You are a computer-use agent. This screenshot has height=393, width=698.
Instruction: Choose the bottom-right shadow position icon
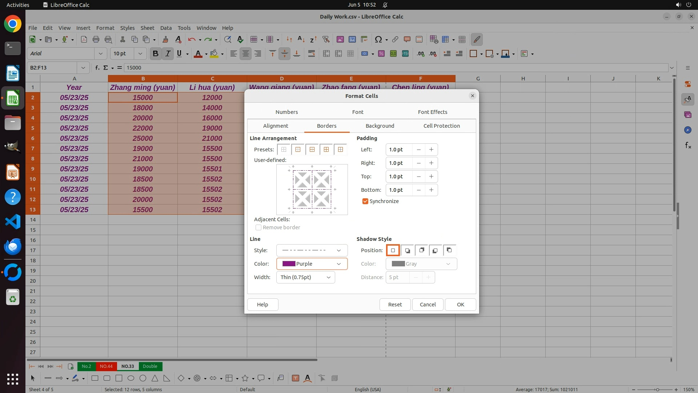coord(407,250)
